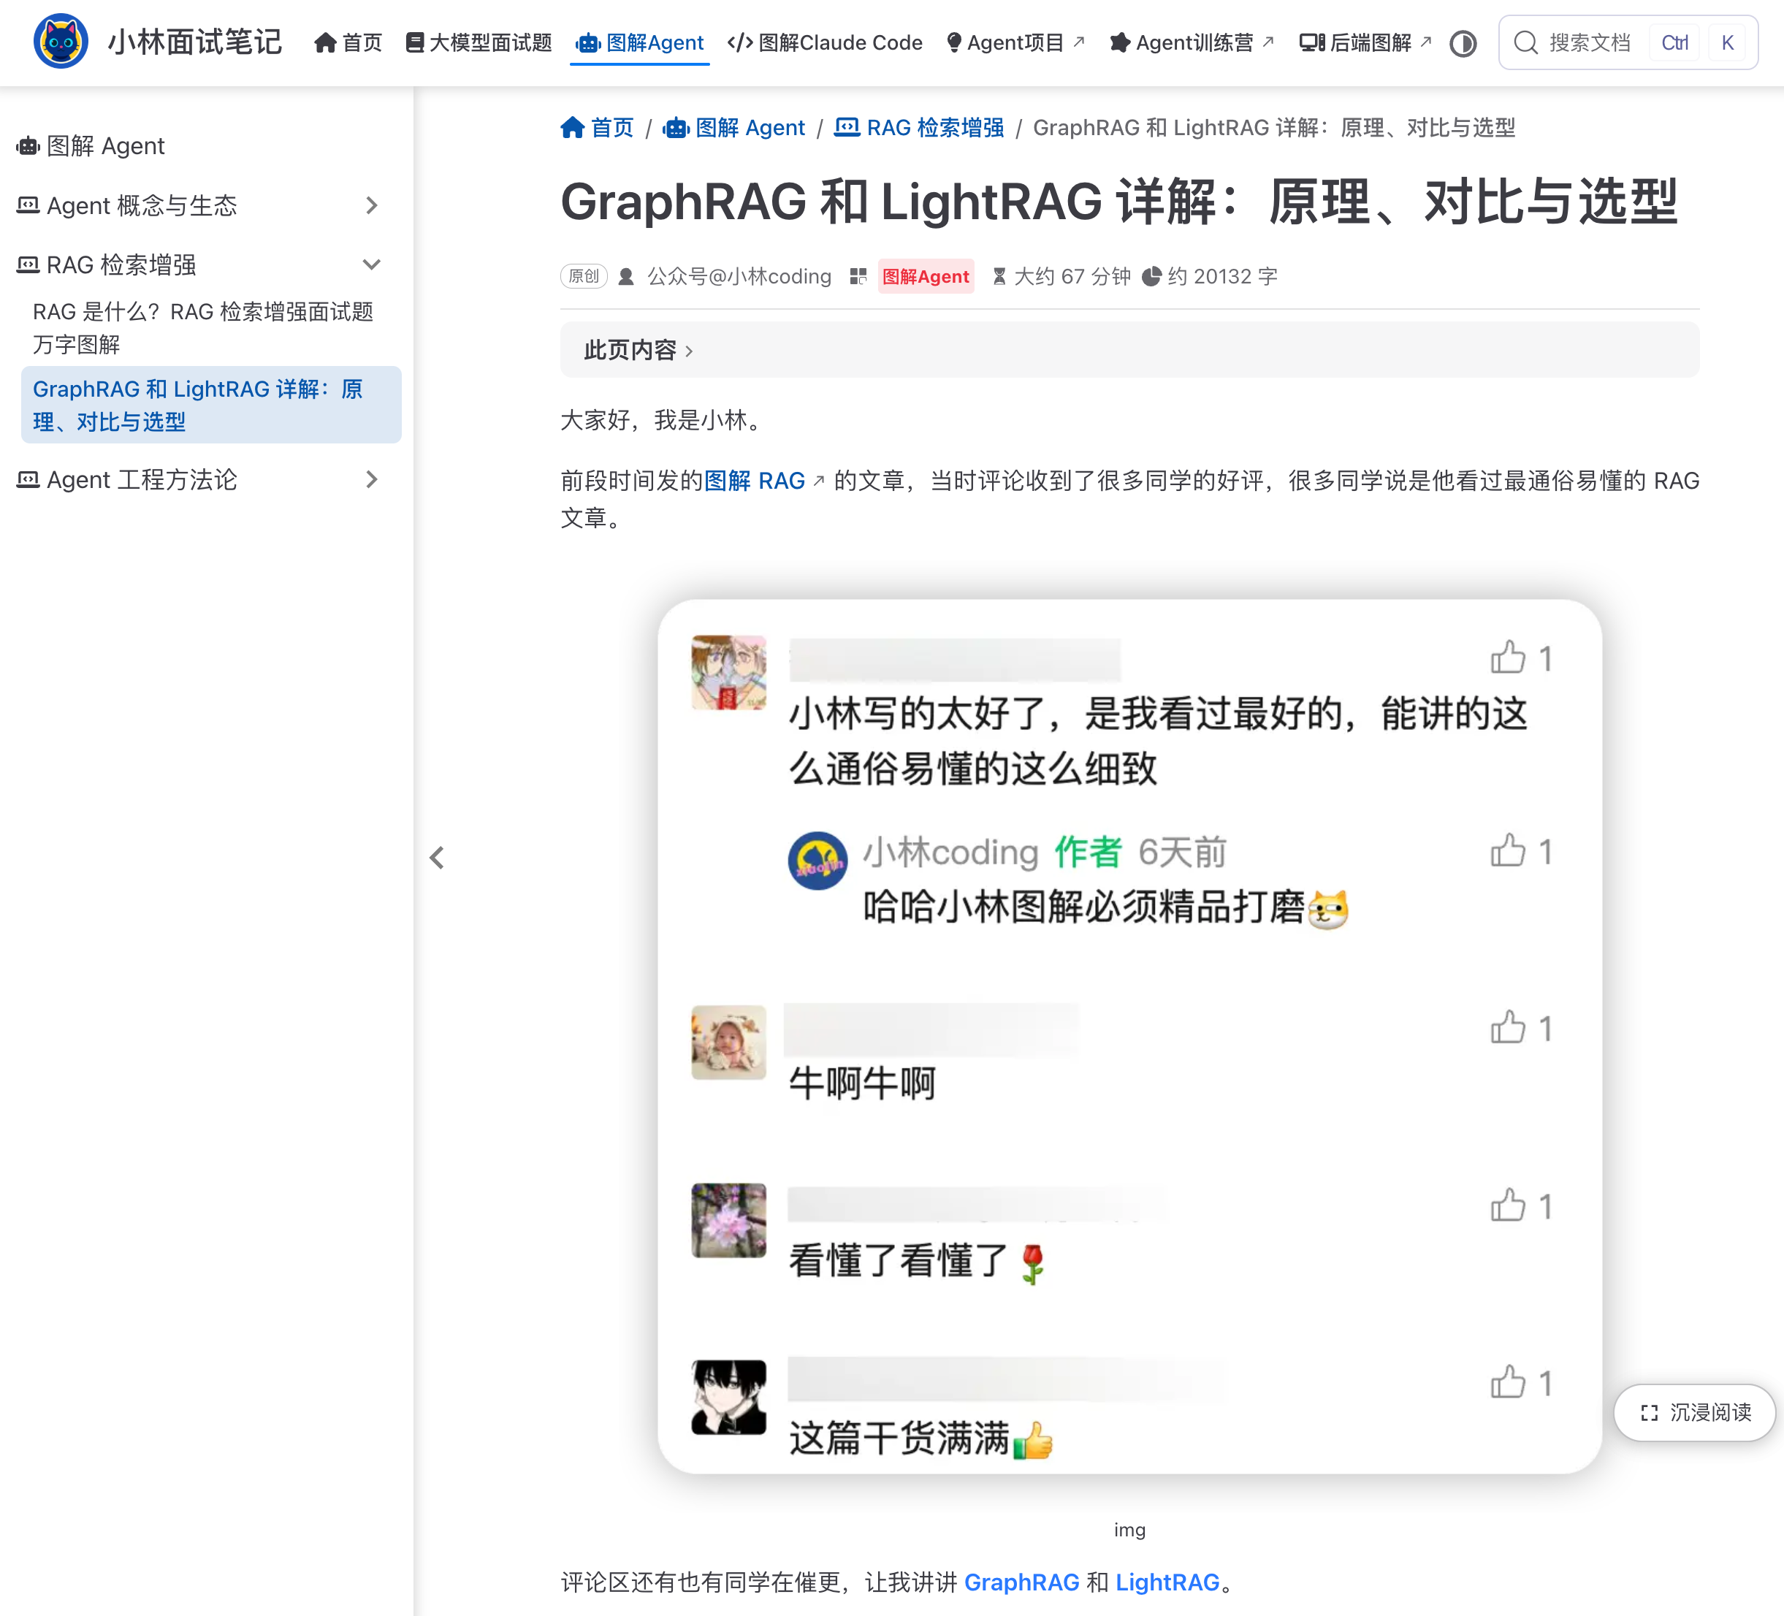This screenshot has height=1616, width=1784.
Task: Toggle the dark/light color mode
Action: [x=1463, y=42]
